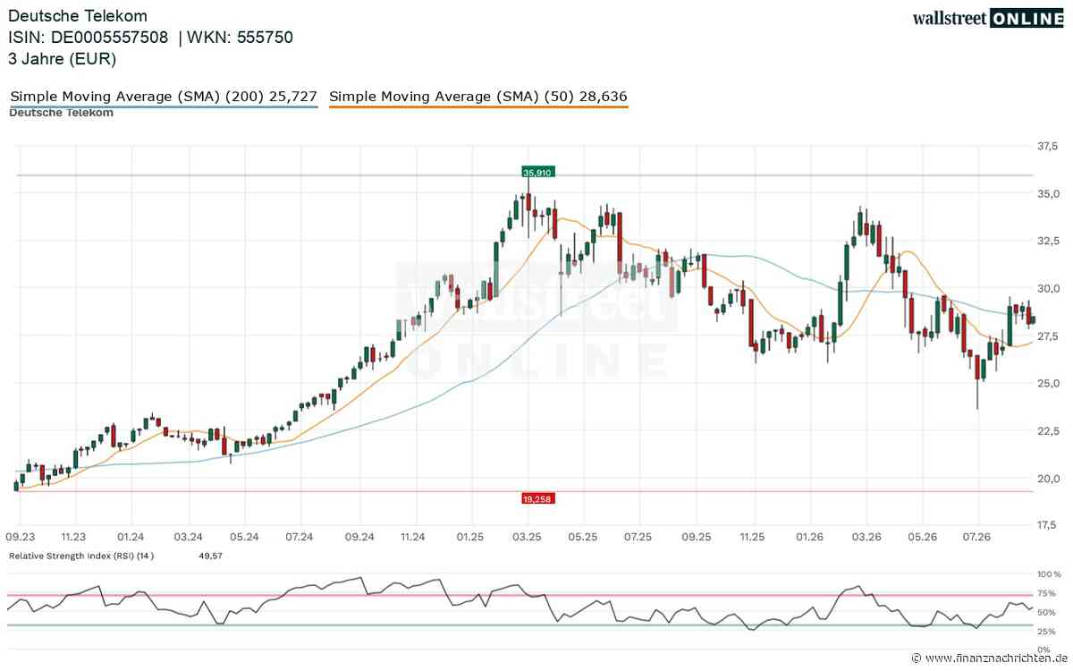This screenshot has height=671, width=1073.
Task: Click the Deutsche Telekom chart title
Action: 79,16
